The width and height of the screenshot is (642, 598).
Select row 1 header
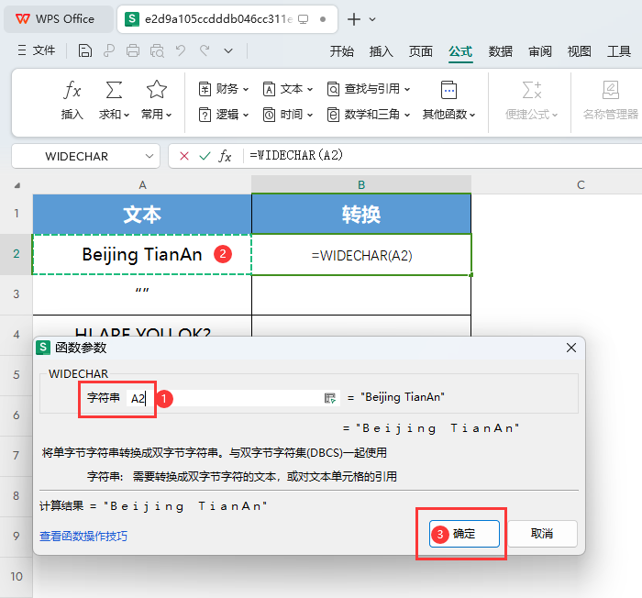16,214
